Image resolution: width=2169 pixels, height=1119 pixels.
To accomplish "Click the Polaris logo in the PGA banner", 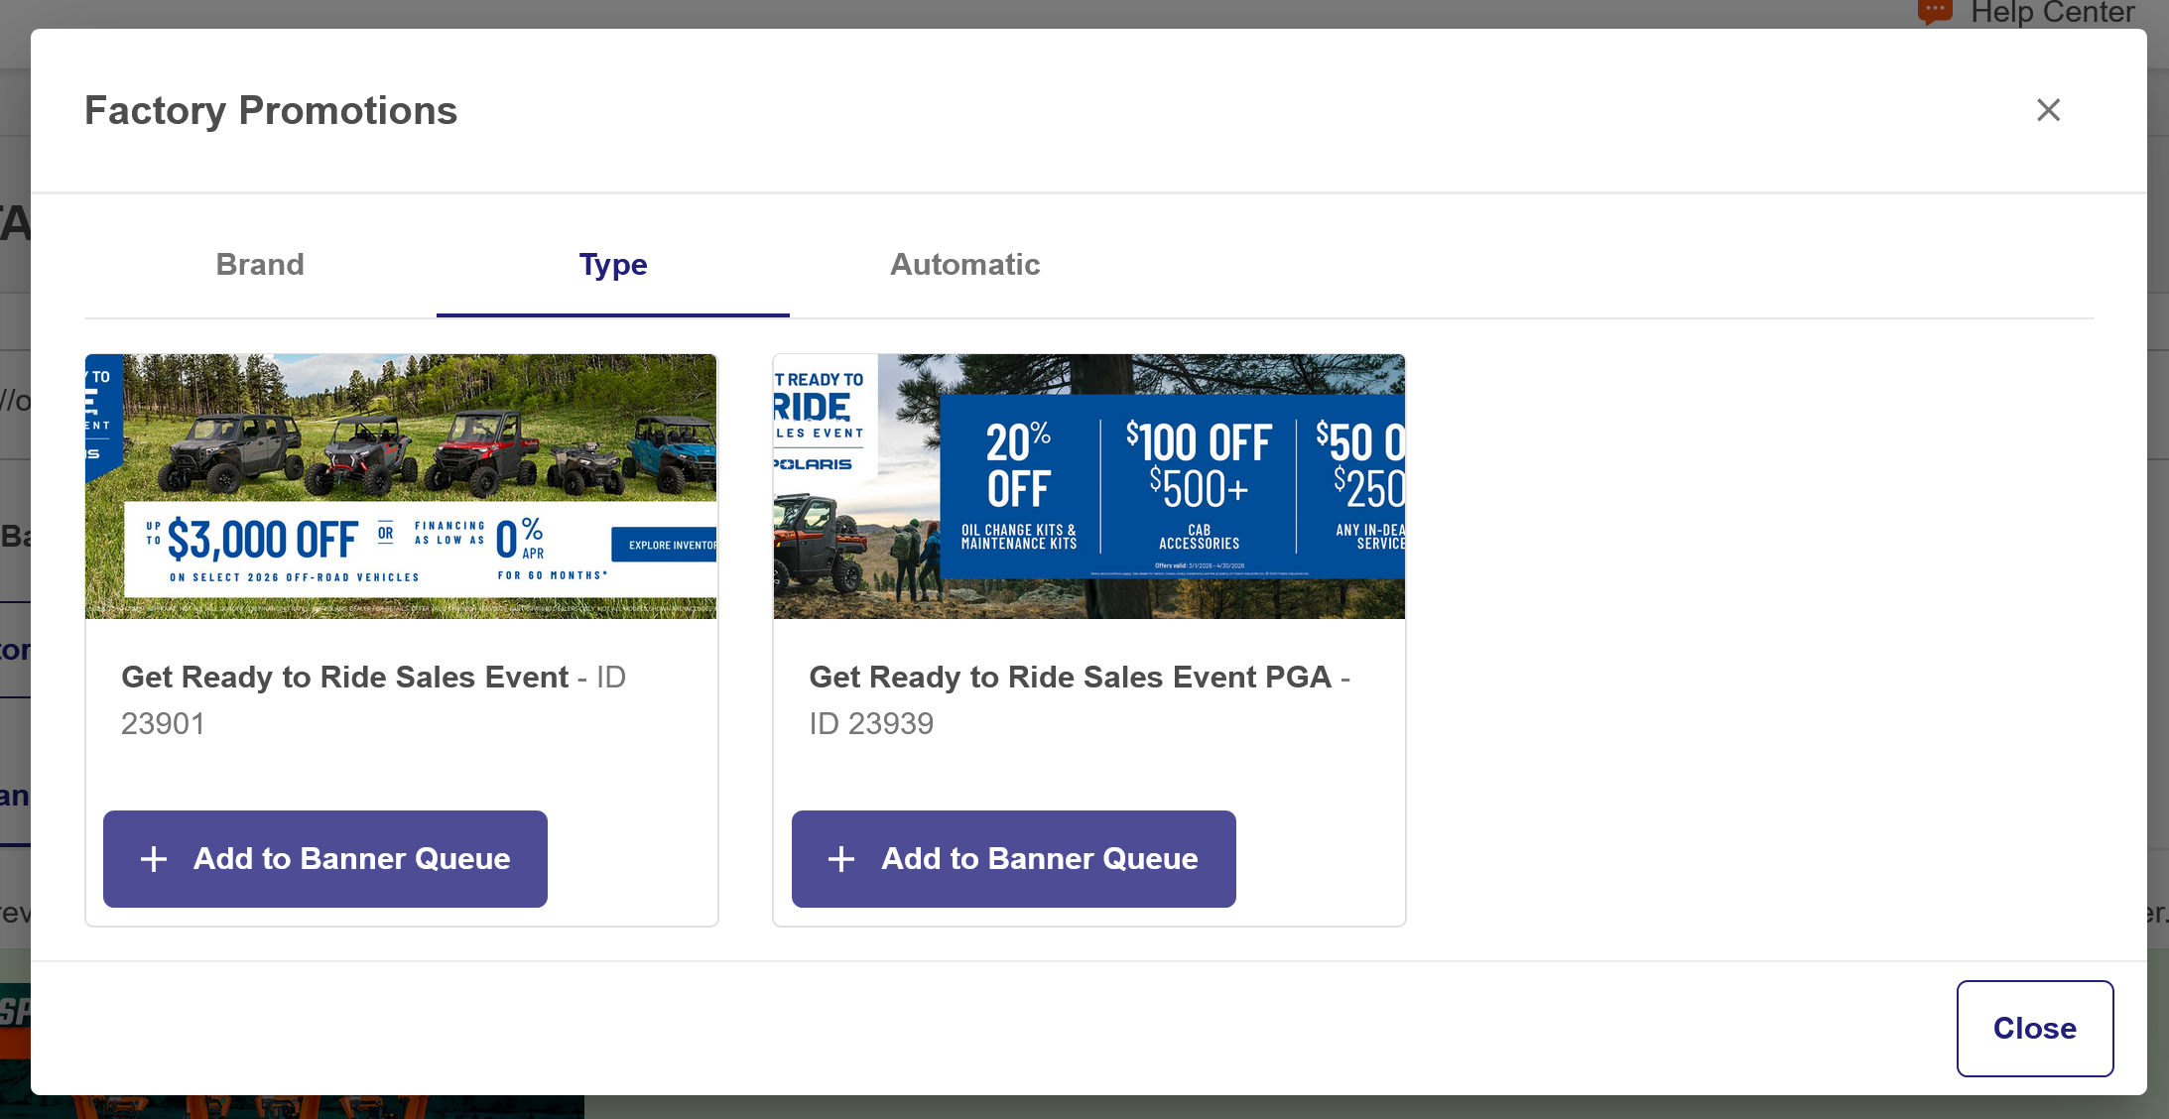I will pos(813,464).
